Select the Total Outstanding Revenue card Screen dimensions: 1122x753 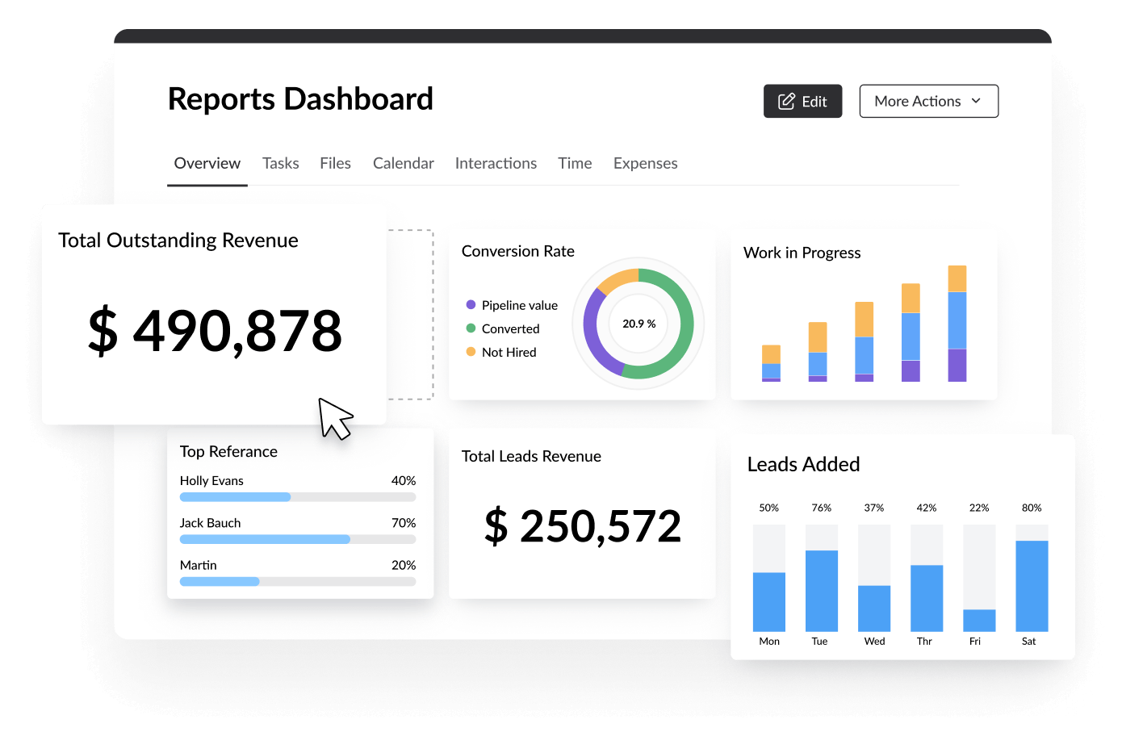214,315
